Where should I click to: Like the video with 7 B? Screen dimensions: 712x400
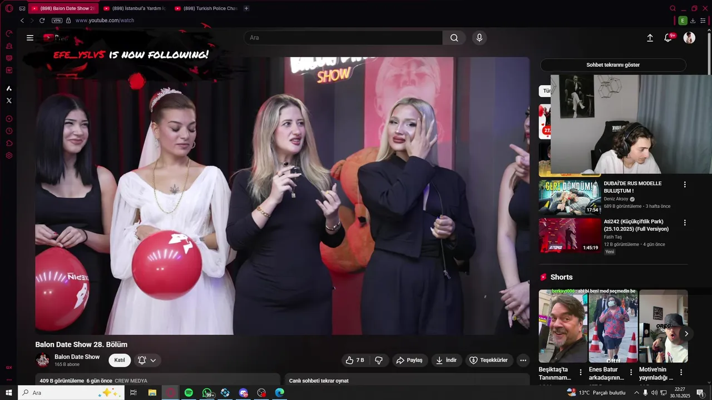point(354,360)
